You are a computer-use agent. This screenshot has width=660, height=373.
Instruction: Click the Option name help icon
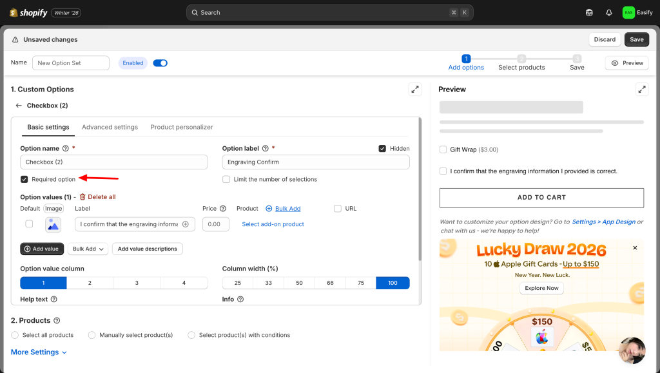coord(66,149)
